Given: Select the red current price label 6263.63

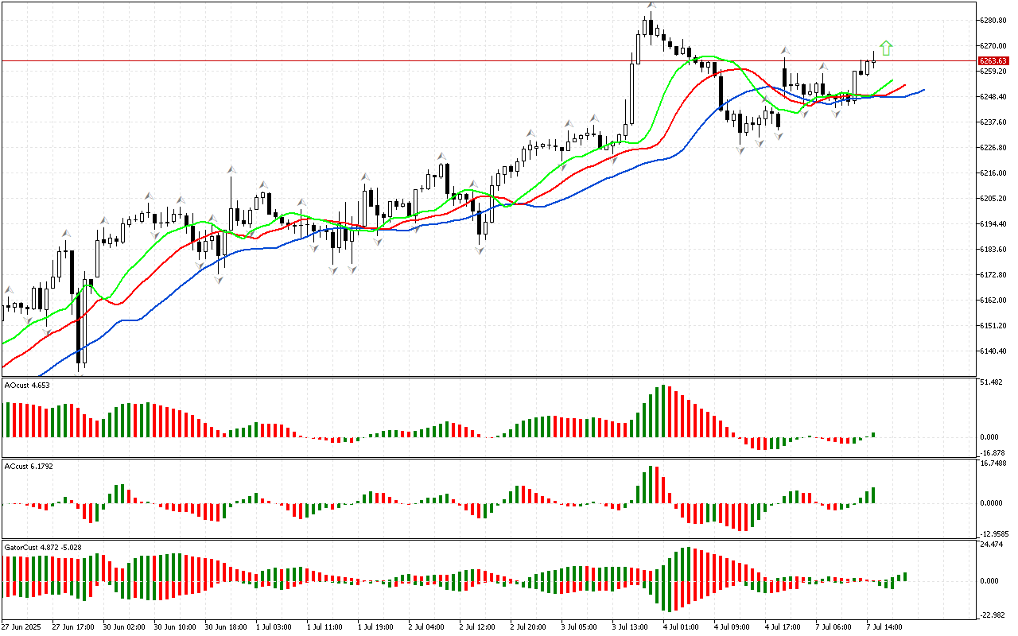Looking at the screenshot, I should click(992, 60).
